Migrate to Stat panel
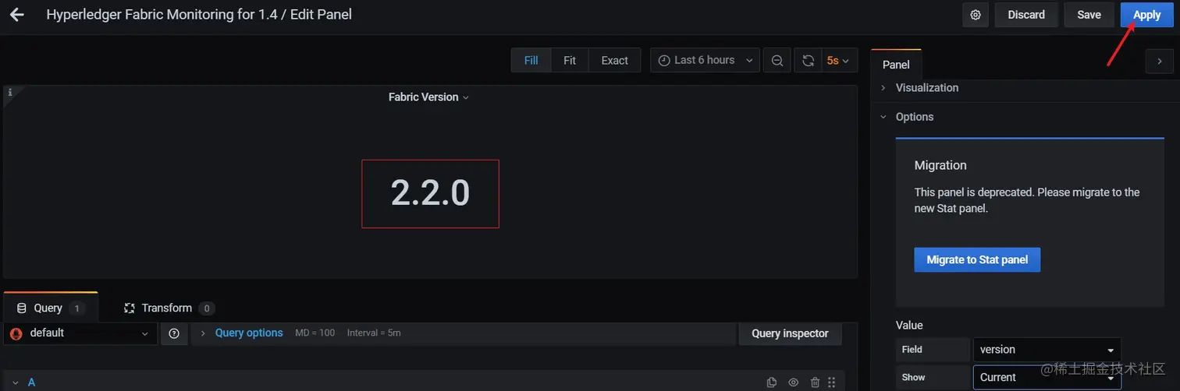This screenshot has height=391, width=1180. pyautogui.click(x=977, y=259)
